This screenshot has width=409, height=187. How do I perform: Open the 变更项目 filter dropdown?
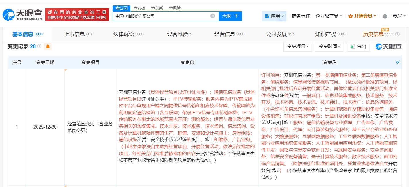pos(298,46)
